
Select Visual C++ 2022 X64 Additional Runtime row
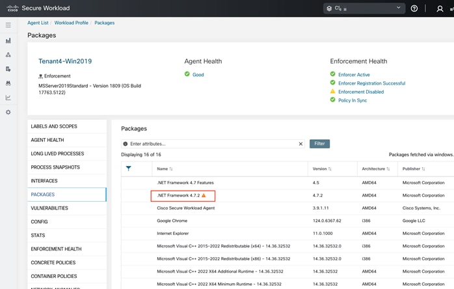click(287, 271)
